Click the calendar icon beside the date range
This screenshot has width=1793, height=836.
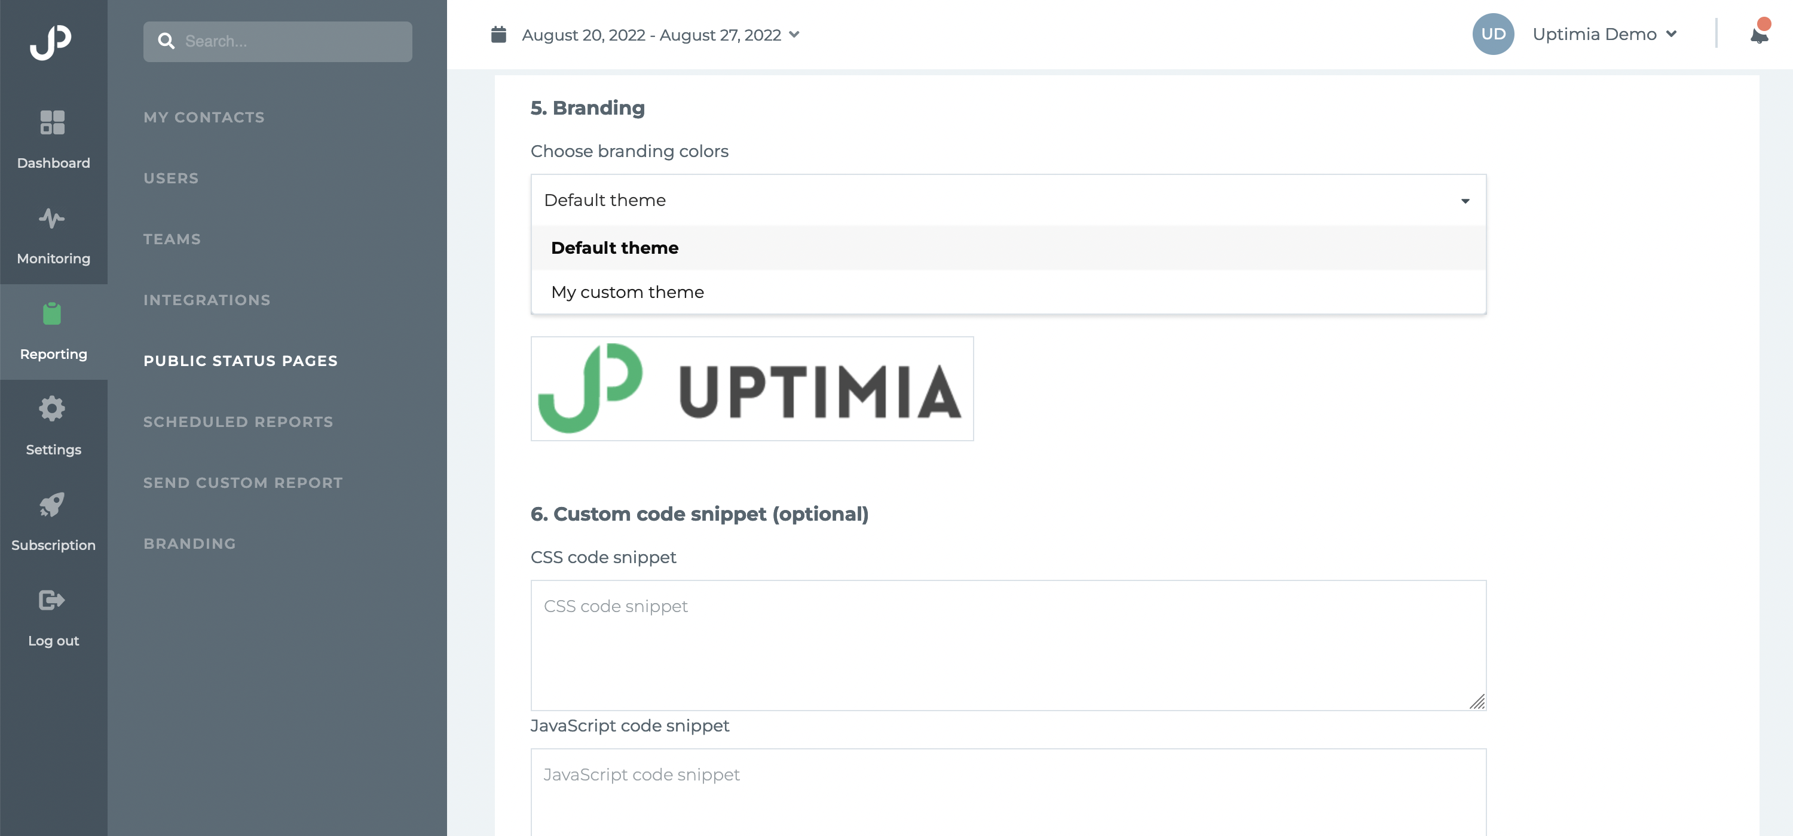point(498,34)
